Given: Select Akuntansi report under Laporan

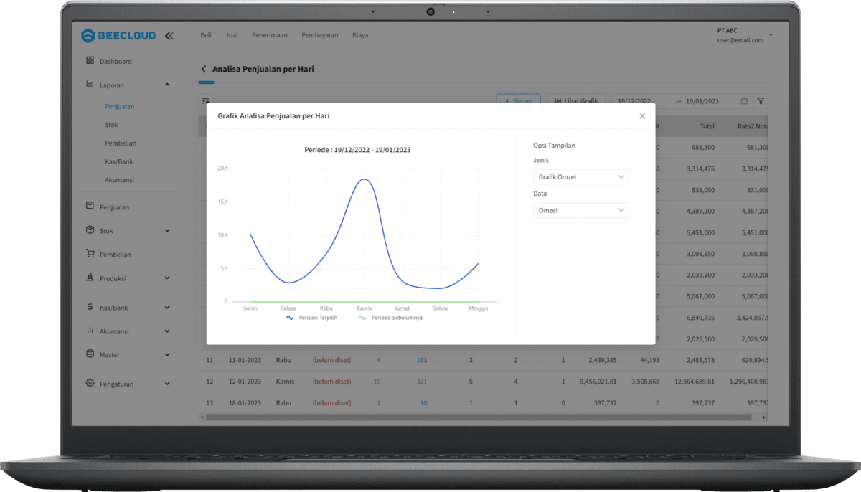Looking at the screenshot, I should click(119, 180).
